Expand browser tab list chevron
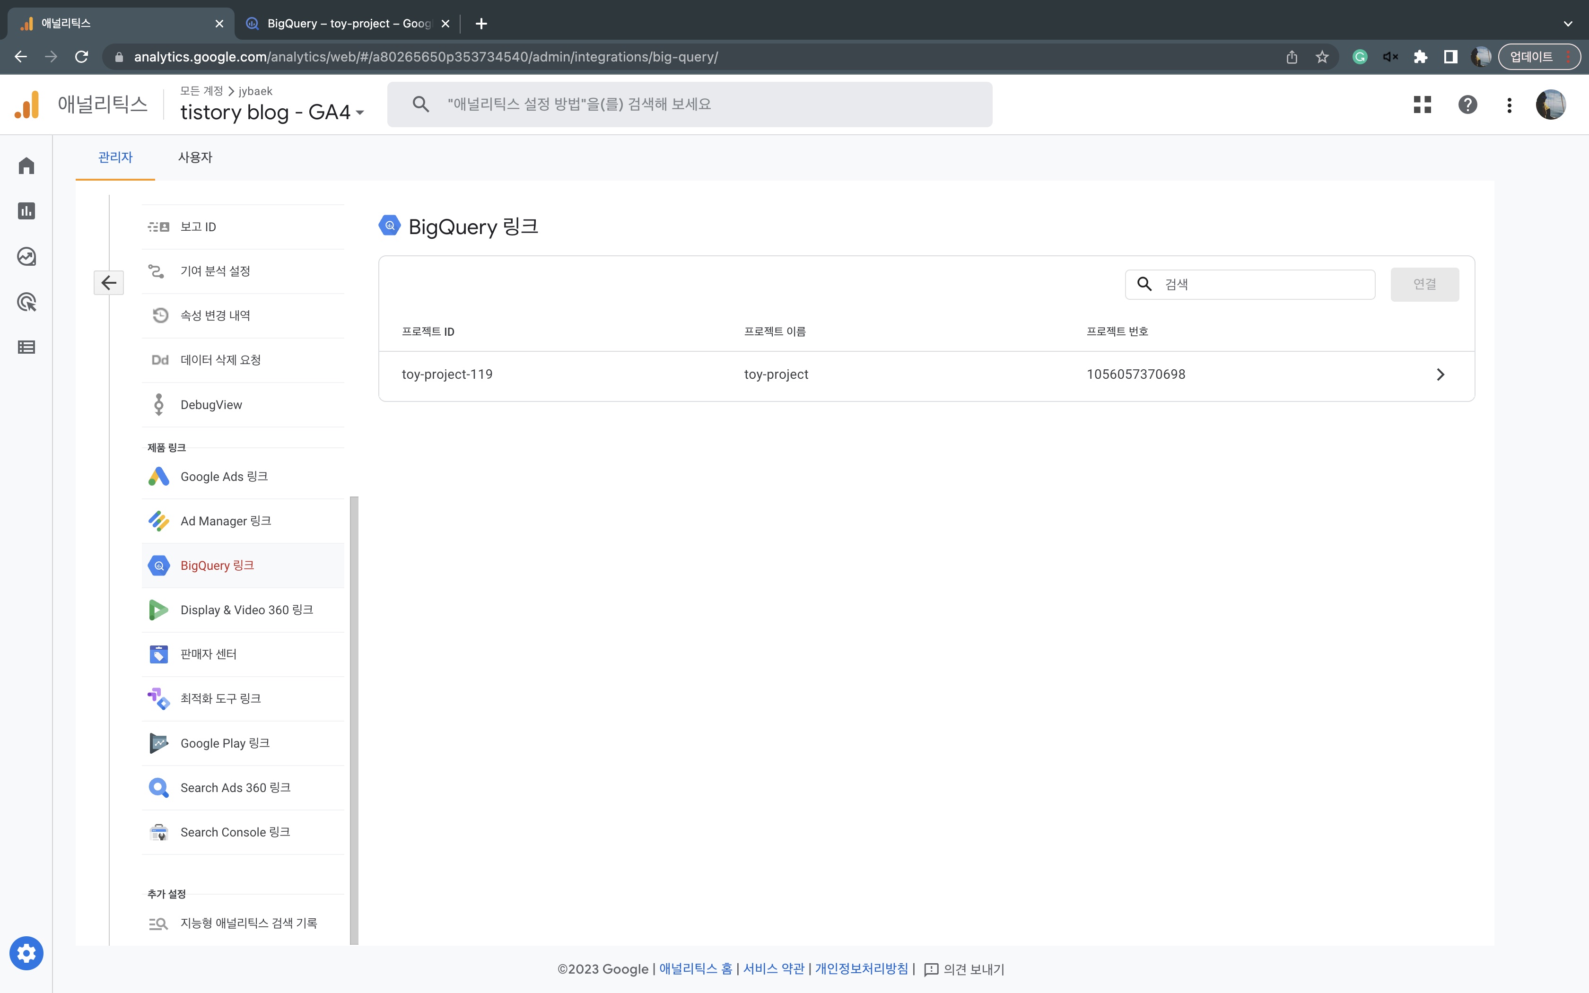This screenshot has width=1589, height=993. pos(1568,24)
